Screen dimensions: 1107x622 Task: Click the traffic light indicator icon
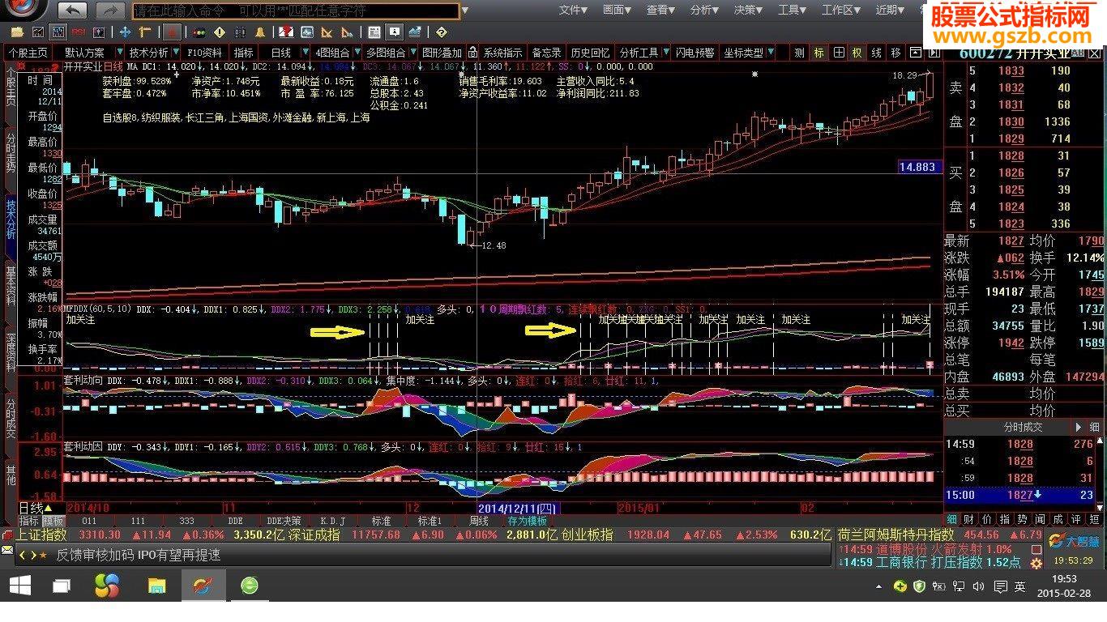[x=198, y=32]
